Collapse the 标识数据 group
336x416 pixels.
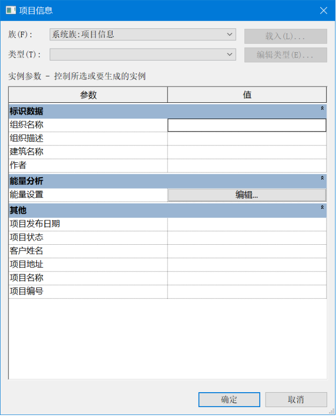coord(322,108)
